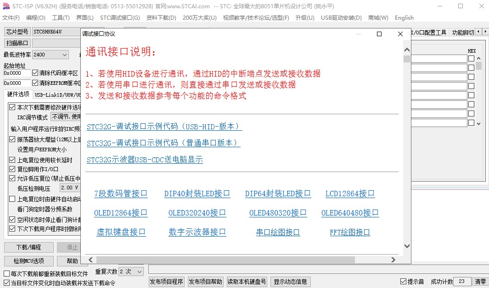Viewport: 489px width, 288px height.
Task: Open the 芯片型号 STC8H8K64U dropdown
Action: (x=56, y=32)
